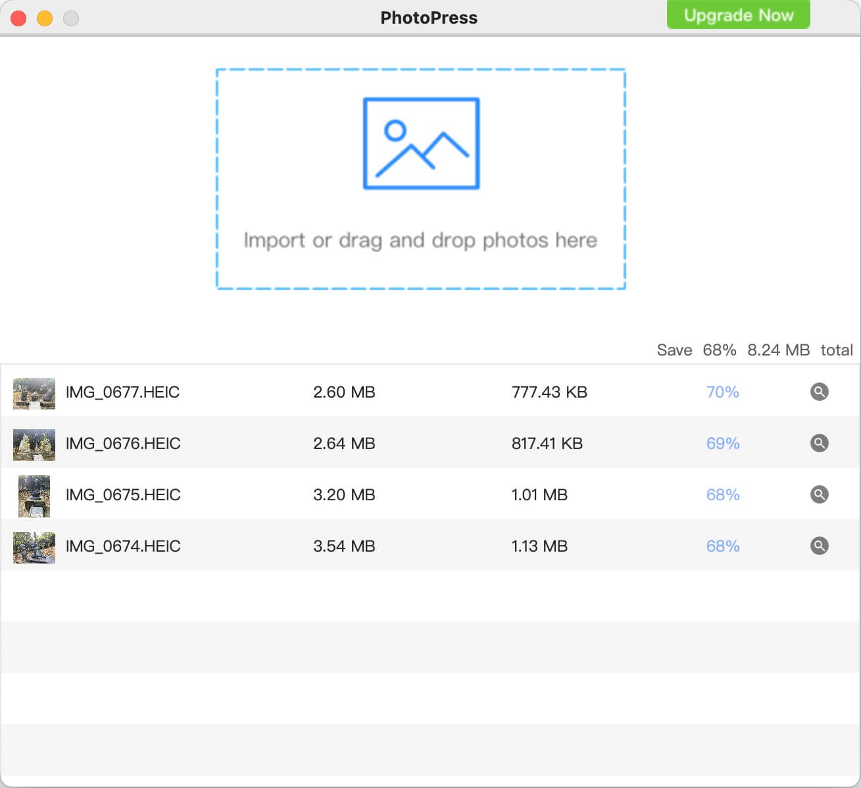This screenshot has width=861, height=788.
Task: Open preview magnifier for IMG_0674.HEIC
Action: tap(819, 546)
